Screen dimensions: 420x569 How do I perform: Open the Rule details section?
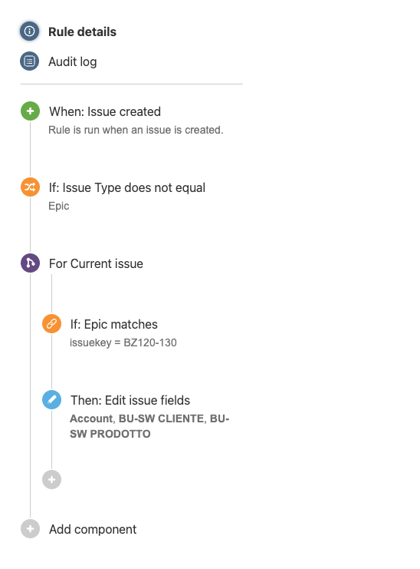(x=83, y=32)
